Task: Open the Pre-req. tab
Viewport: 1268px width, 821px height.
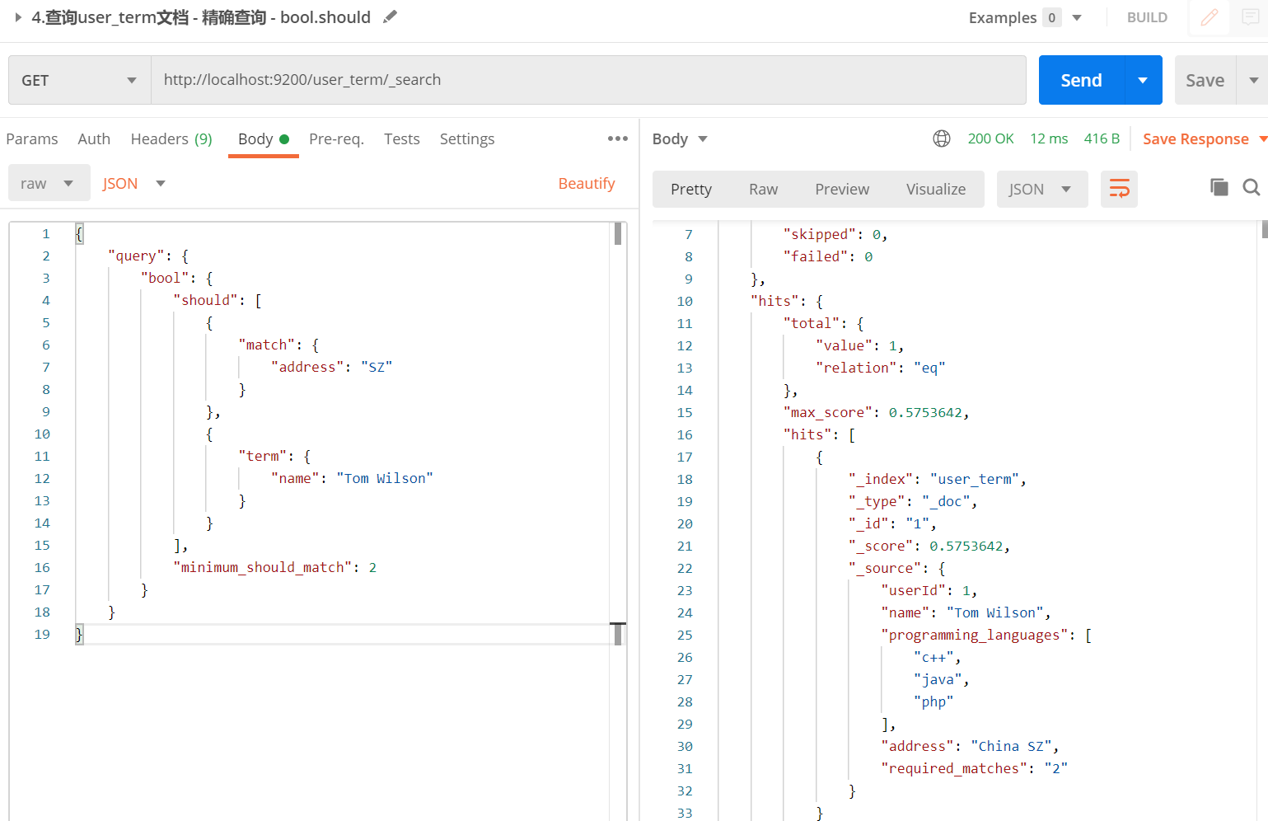Action: pyautogui.click(x=336, y=139)
